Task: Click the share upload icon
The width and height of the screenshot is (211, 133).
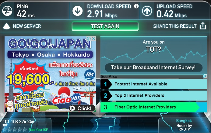Action: point(203,26)
